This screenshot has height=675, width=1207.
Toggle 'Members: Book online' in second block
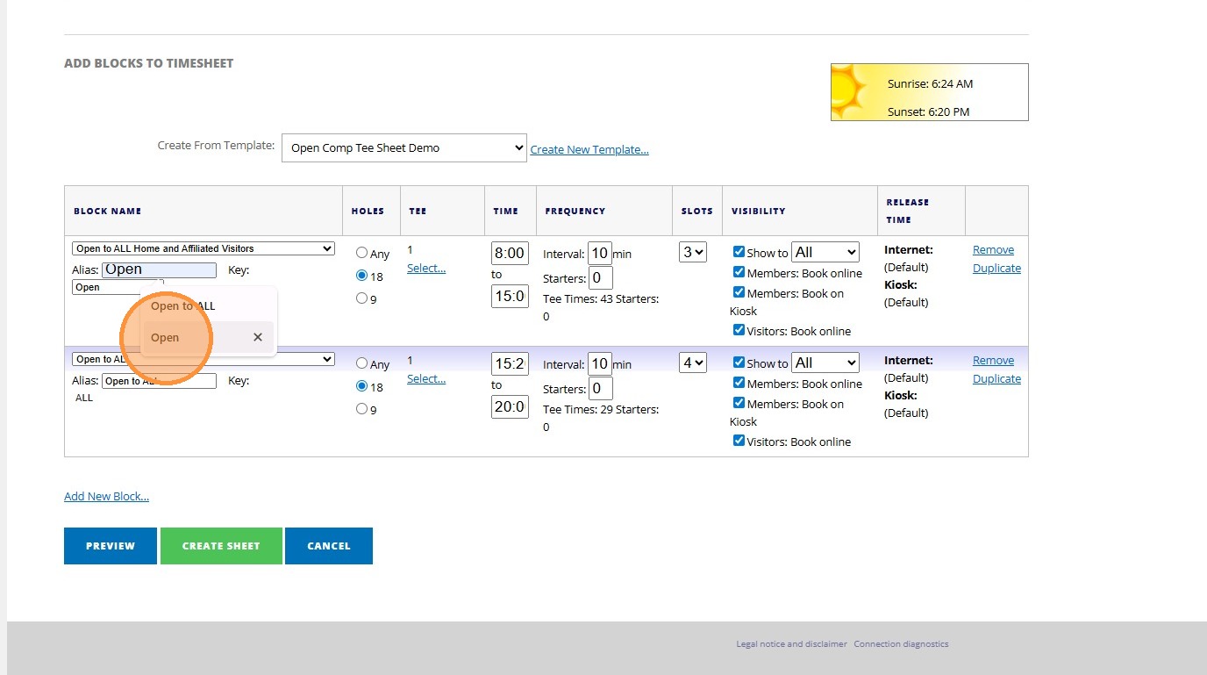(x=739, y=383)
